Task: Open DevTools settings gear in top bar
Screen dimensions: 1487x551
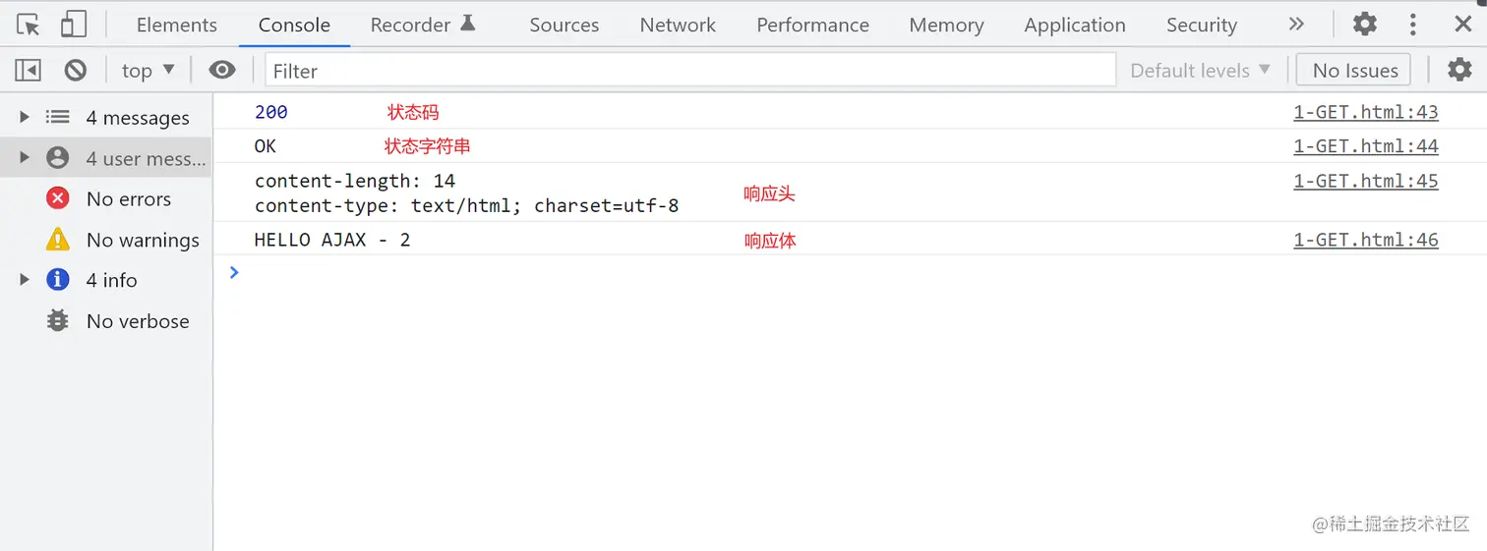Action: click(1365, 25)
